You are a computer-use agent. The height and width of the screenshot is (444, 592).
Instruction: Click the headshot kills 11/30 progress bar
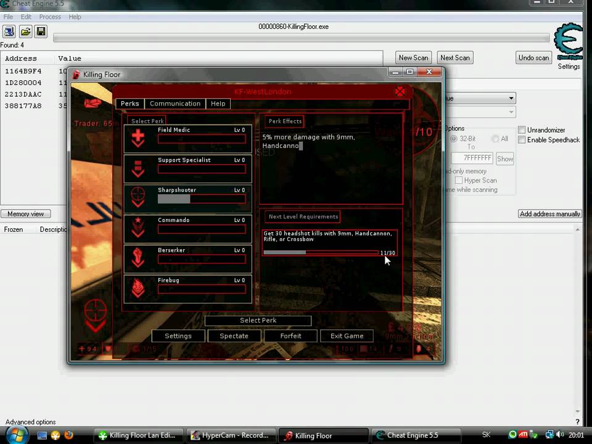click(321, 252)
